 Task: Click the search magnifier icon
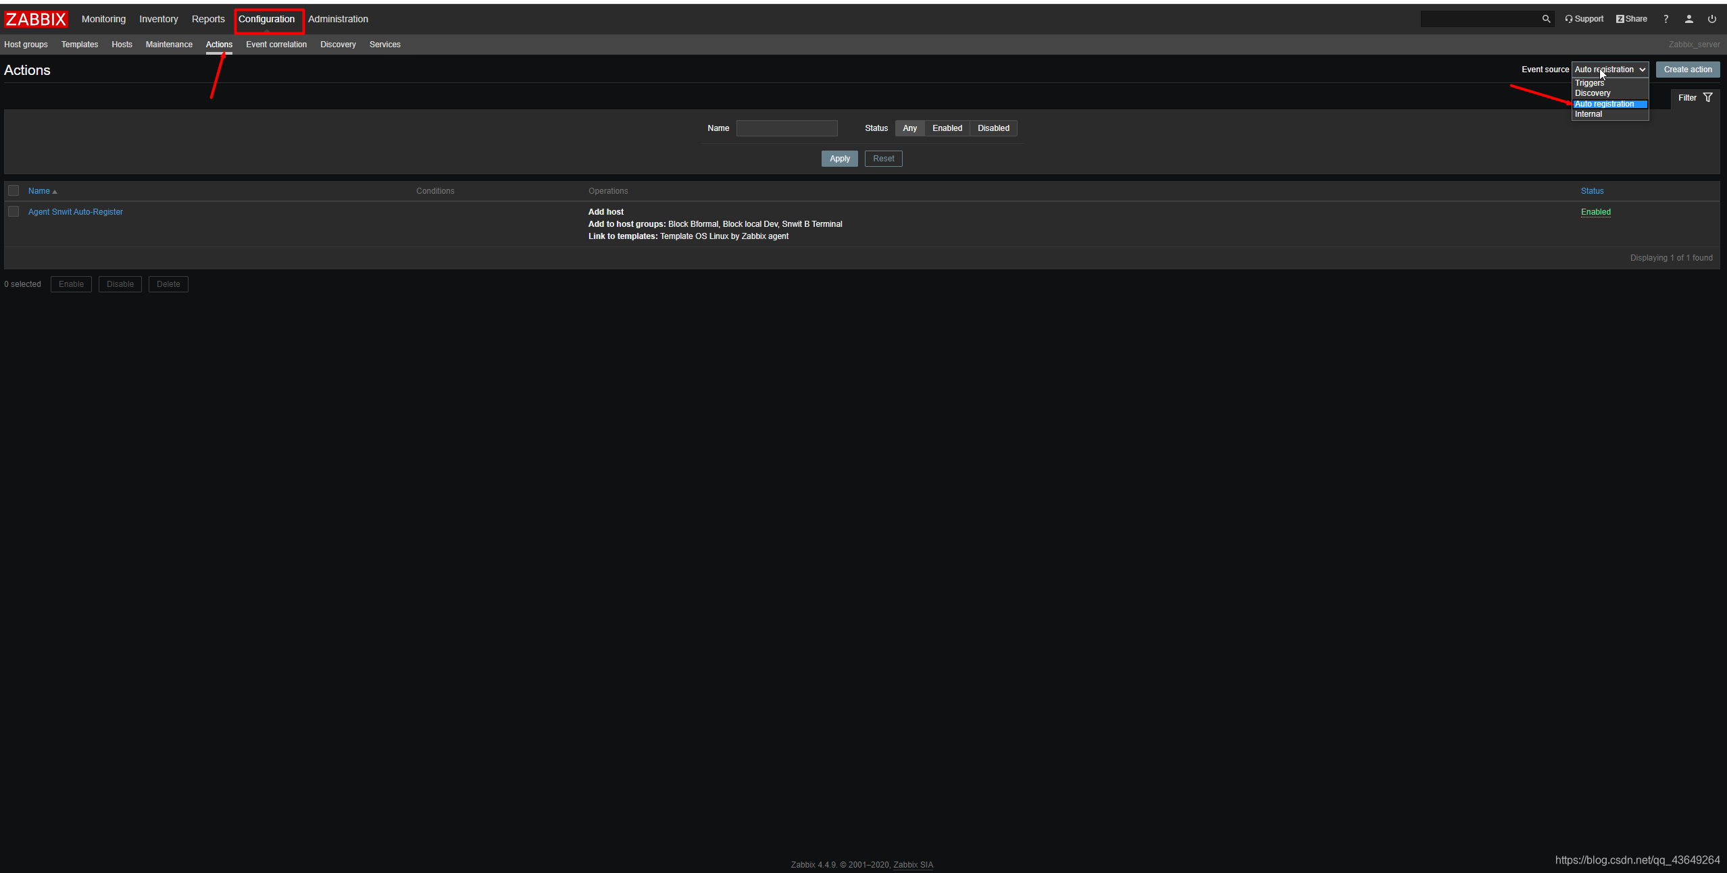1546,19
